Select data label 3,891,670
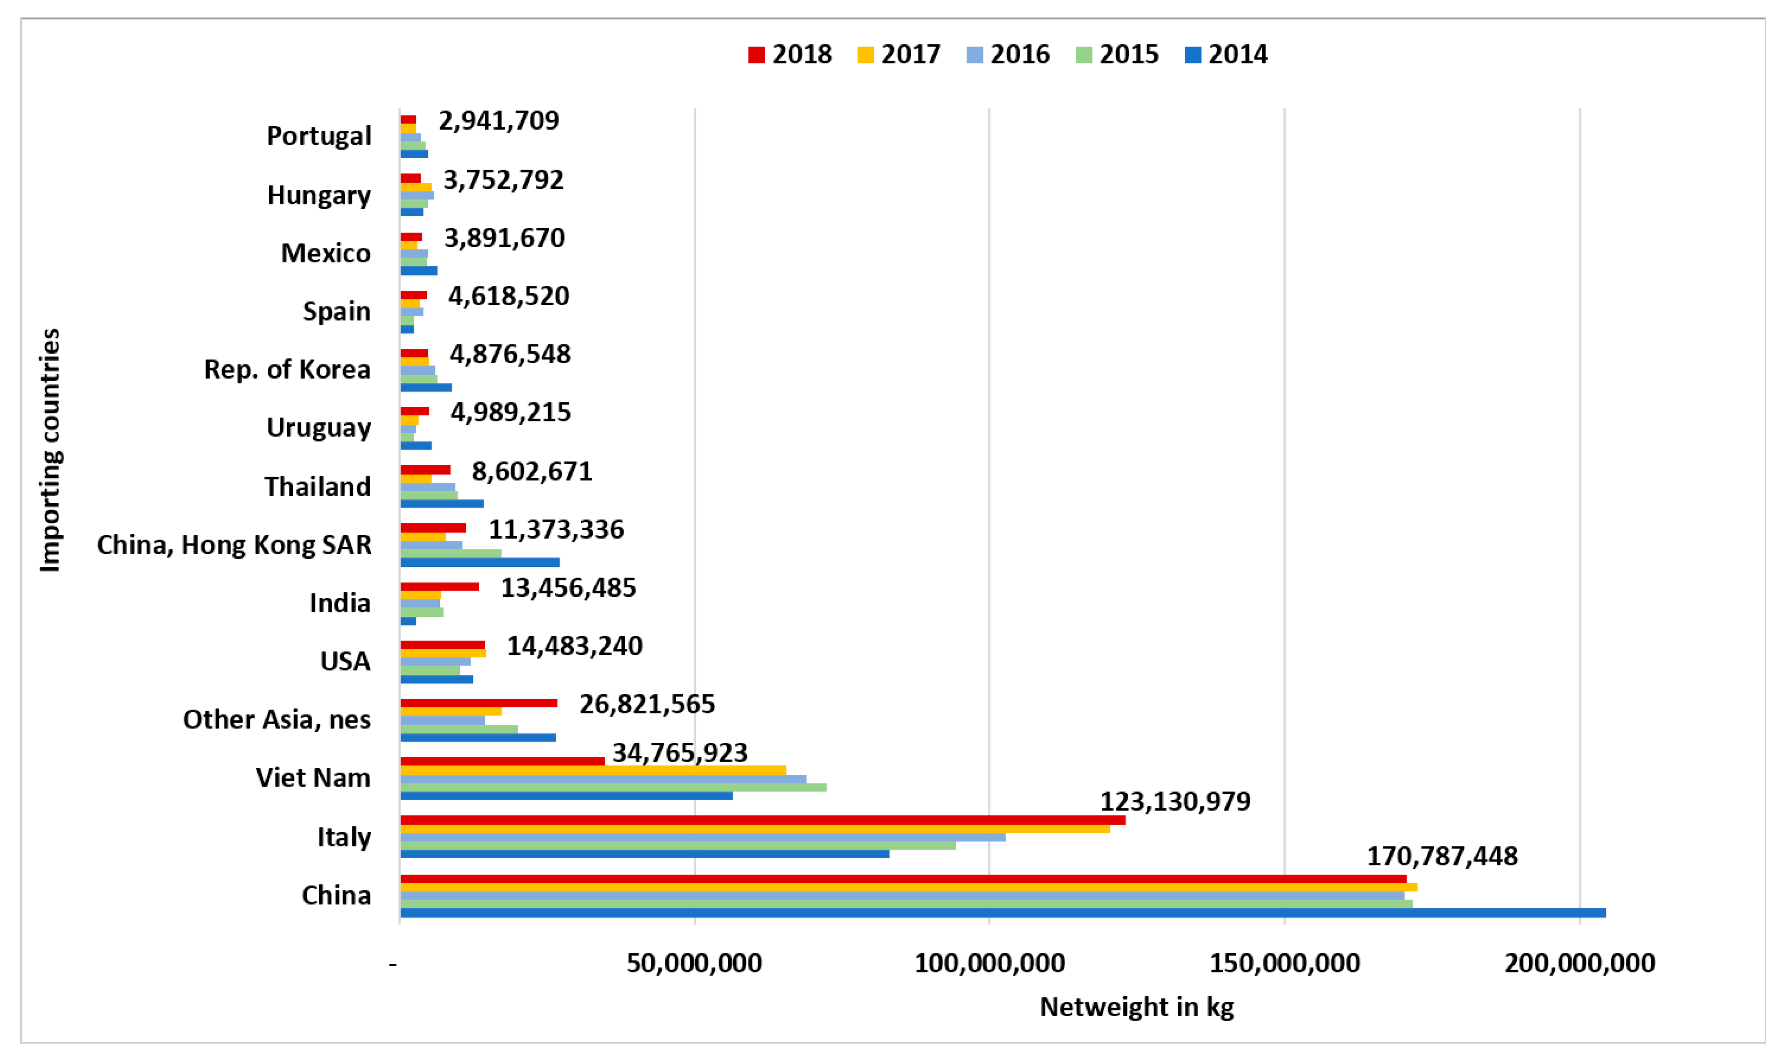 [x=505, y=238]
